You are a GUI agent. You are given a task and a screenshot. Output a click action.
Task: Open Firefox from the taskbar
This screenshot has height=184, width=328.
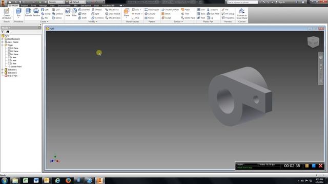(x=68, y=180)
